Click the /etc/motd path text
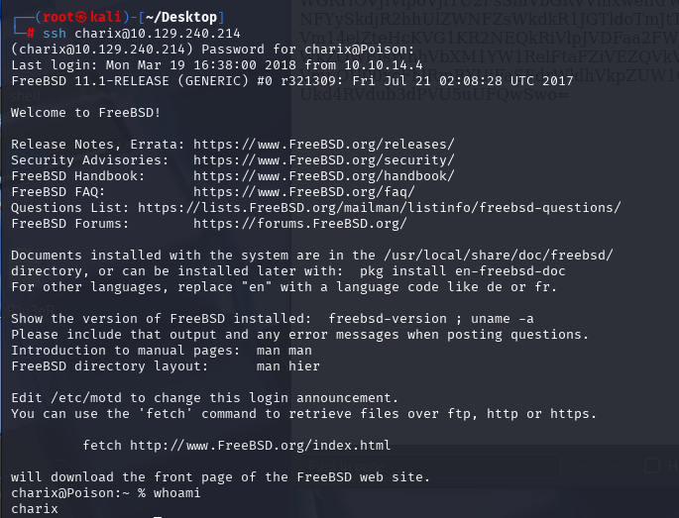Viewport: 679px width, 518px height. coord(86,398)
